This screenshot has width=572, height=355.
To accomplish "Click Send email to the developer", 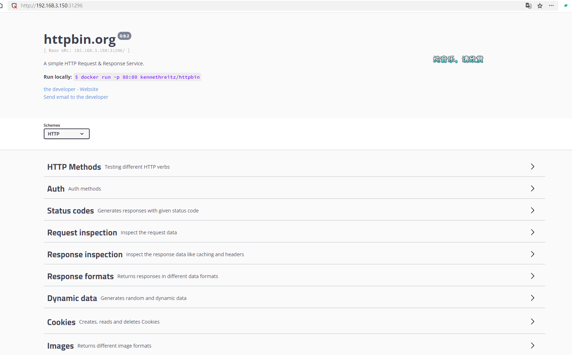I will [76, 97].
